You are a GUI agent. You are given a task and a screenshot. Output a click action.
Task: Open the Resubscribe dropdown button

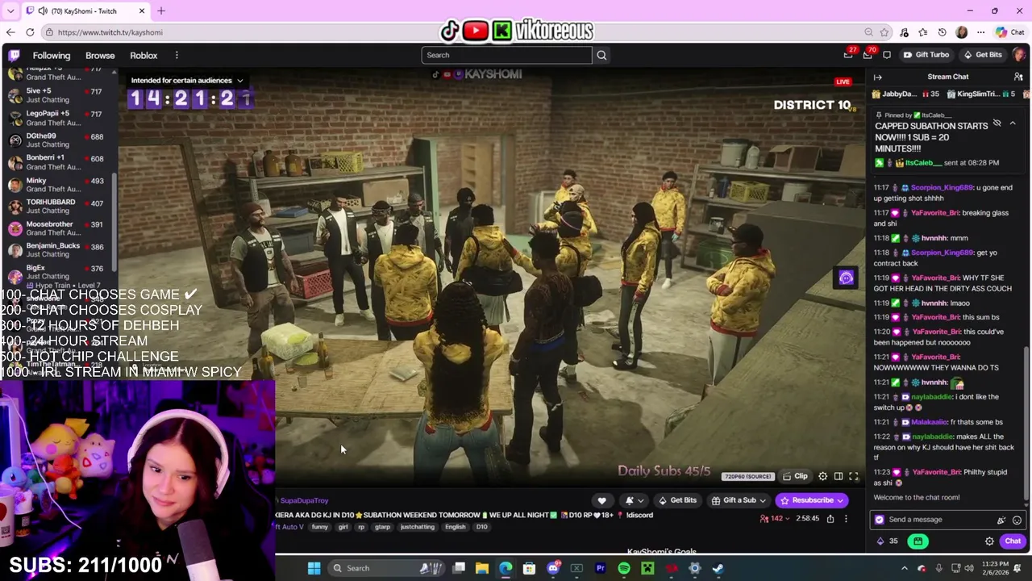[839, 500]
